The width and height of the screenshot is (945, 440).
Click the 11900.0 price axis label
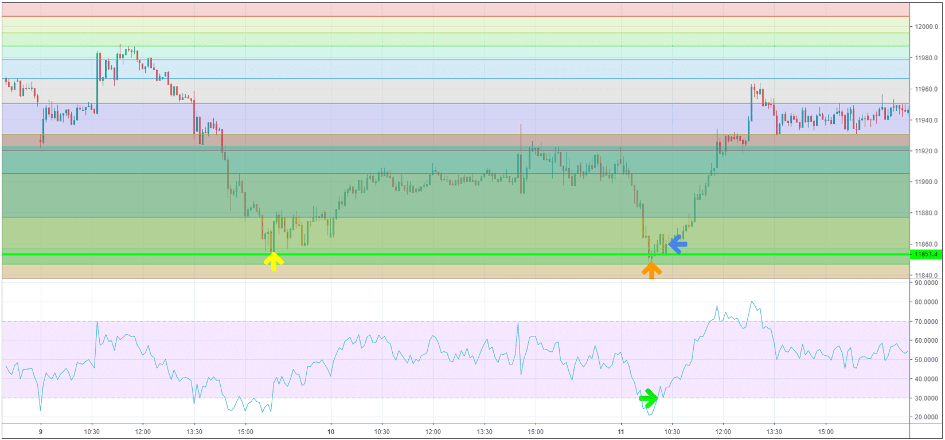coord(926,182)
